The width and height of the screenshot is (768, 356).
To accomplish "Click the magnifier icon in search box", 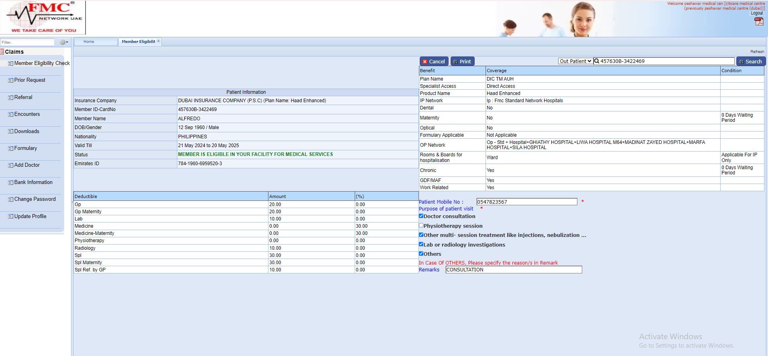I will point(597,61).
